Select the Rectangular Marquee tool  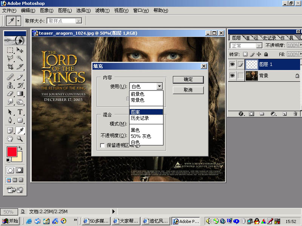tap(10, 50)
